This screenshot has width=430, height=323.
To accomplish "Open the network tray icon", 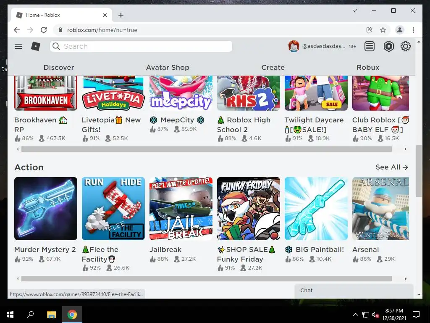I will [x=366, y=315].
